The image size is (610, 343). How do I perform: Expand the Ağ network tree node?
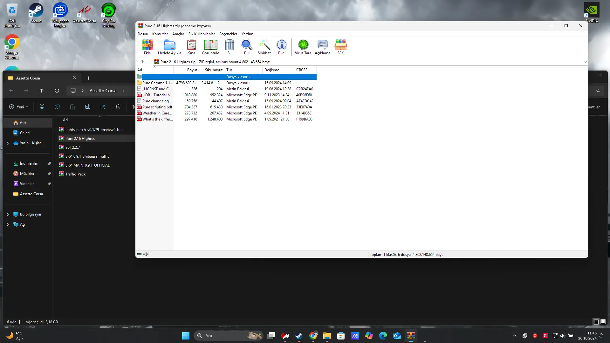coord(8,224)
